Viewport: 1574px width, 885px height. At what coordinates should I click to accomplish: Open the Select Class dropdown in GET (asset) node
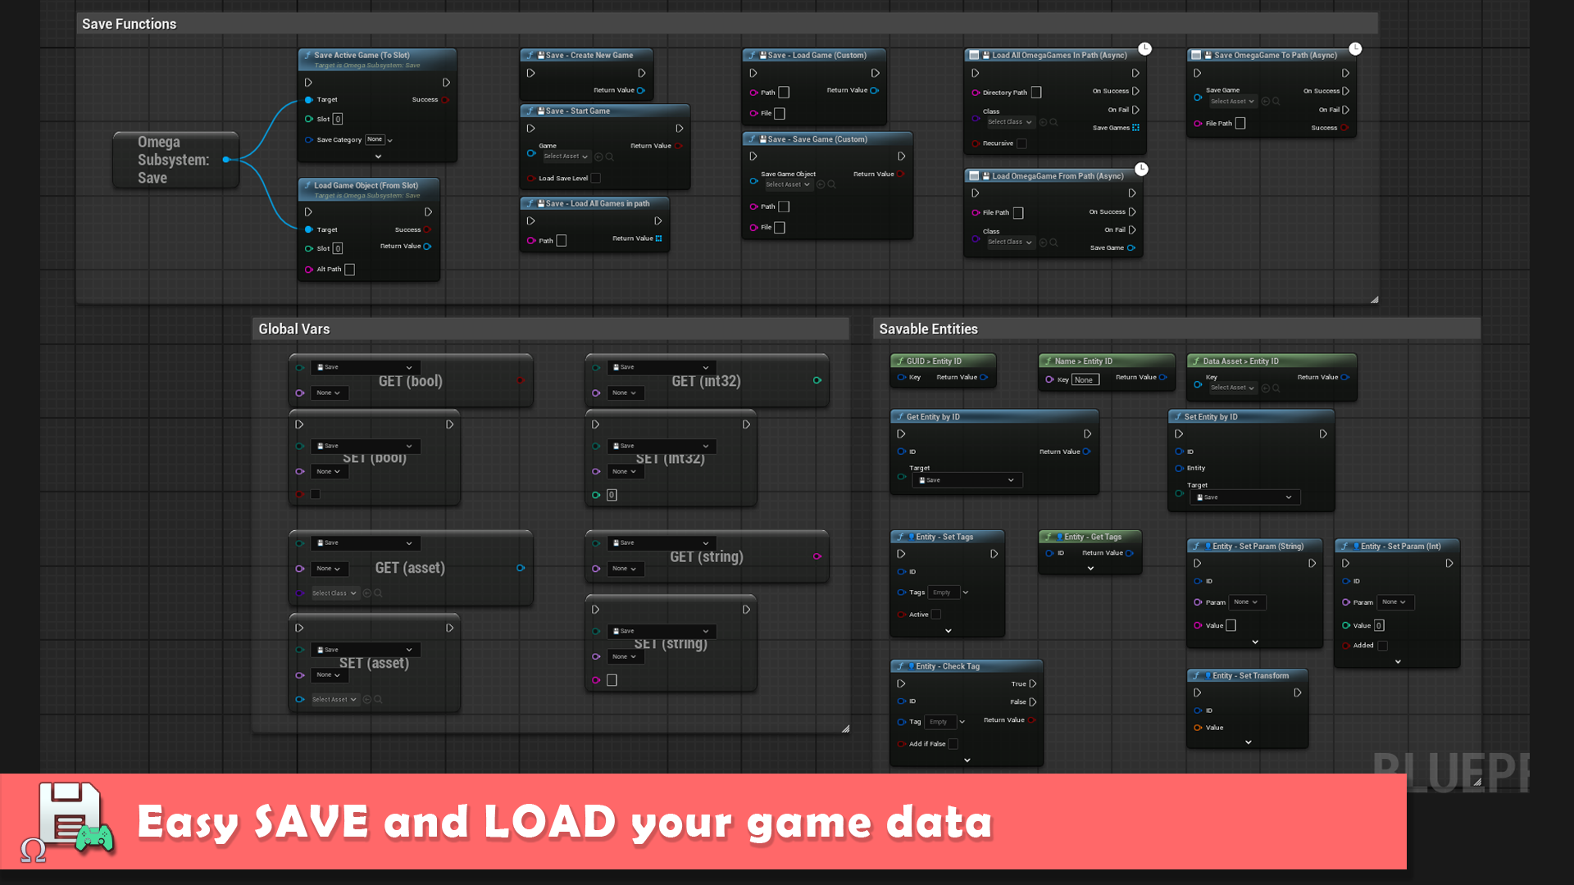click(x=334, y=593)
